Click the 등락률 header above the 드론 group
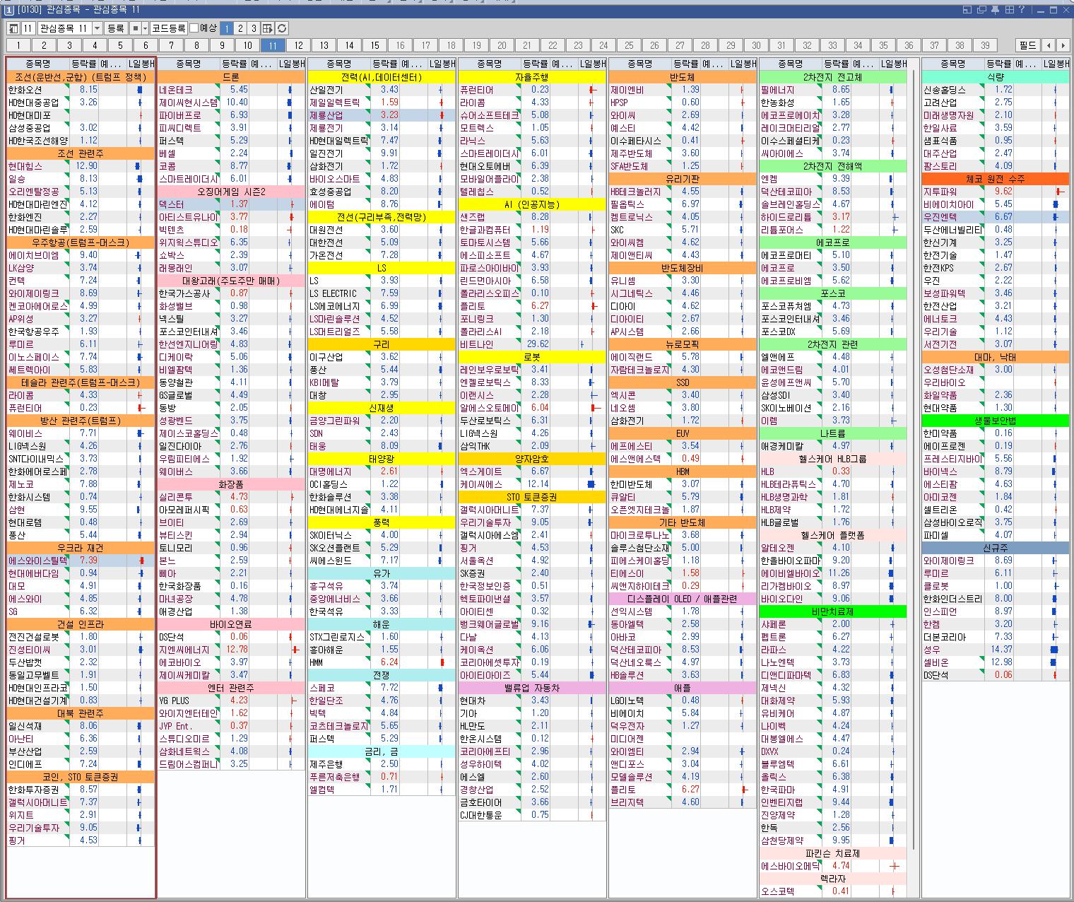The height and width of the screenshot is (902, 1074). pos(233,64)
